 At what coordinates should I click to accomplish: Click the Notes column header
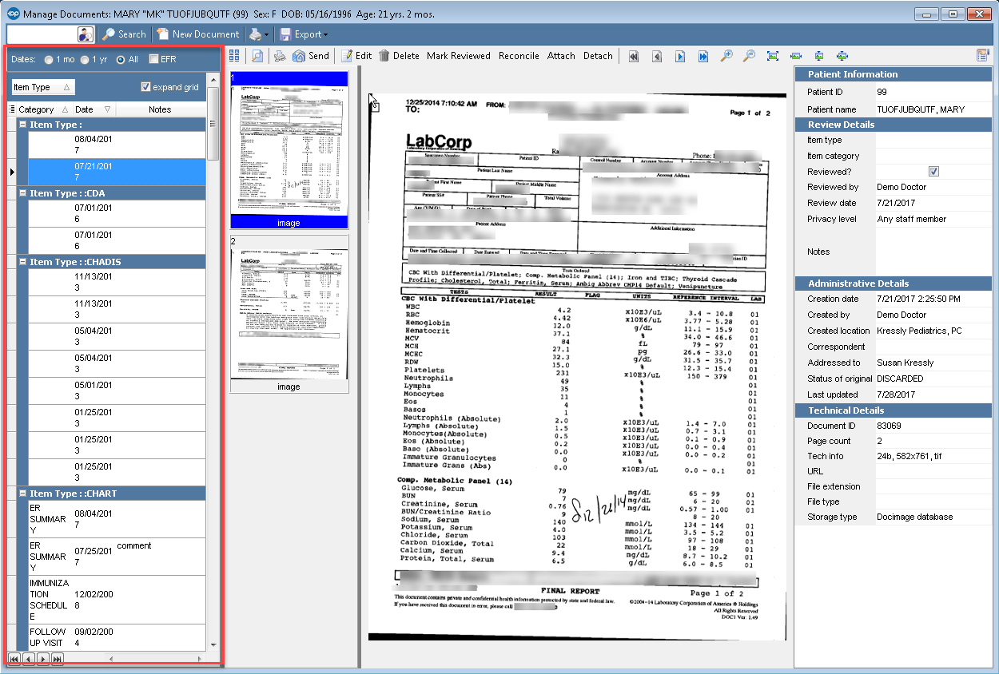[160, 109]
